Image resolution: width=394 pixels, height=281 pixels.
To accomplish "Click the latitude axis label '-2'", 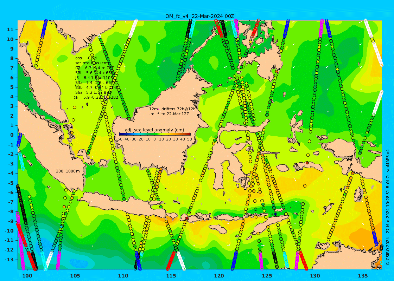I will (x=11, y=154).
